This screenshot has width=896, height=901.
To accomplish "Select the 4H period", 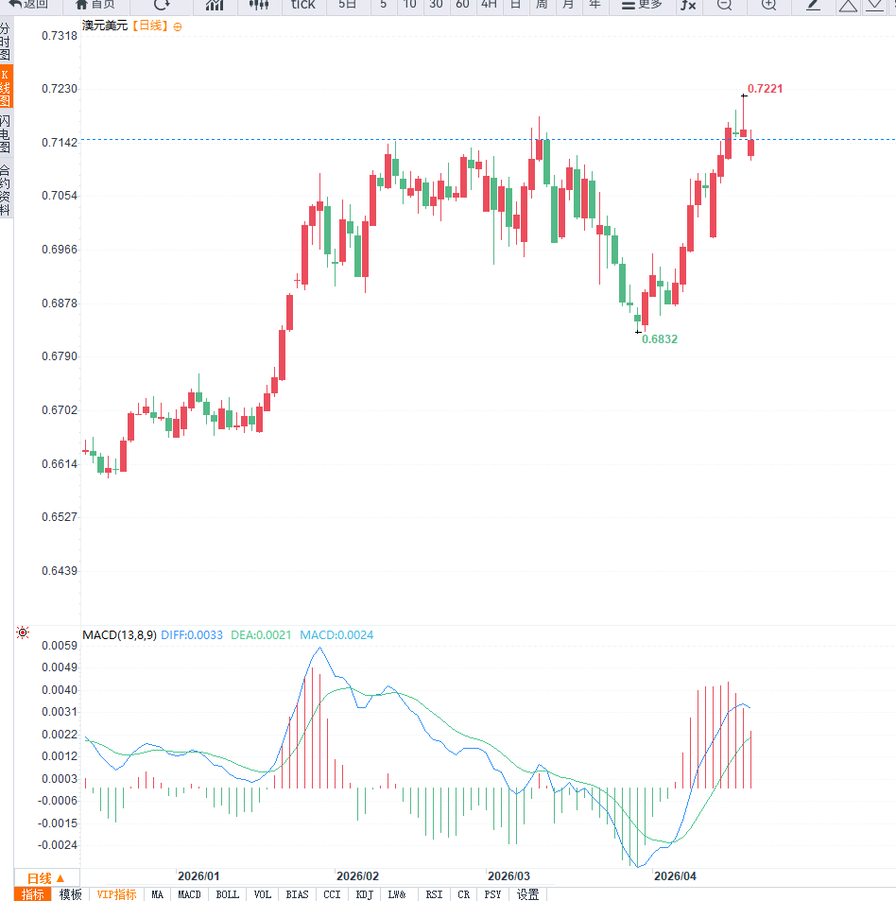I will [489, 5].
